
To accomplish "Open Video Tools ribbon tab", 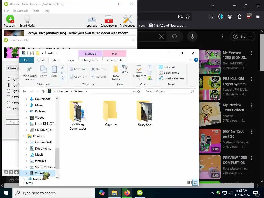I will click(x=114, y=60).
